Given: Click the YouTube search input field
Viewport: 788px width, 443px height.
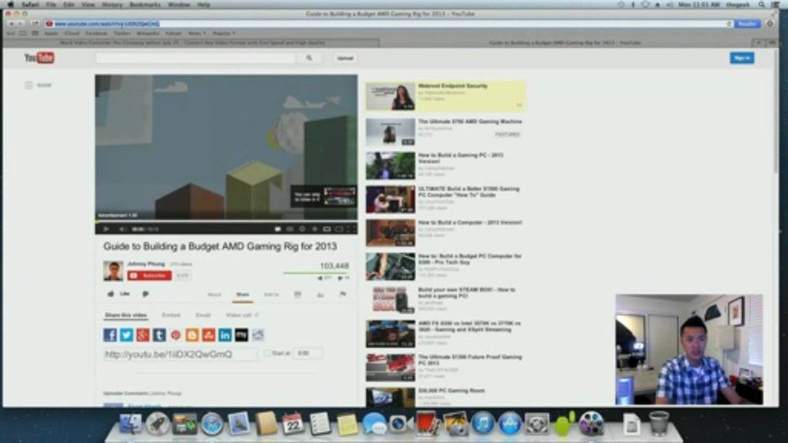Looking at the screenshot, I should tap(195, 58).
